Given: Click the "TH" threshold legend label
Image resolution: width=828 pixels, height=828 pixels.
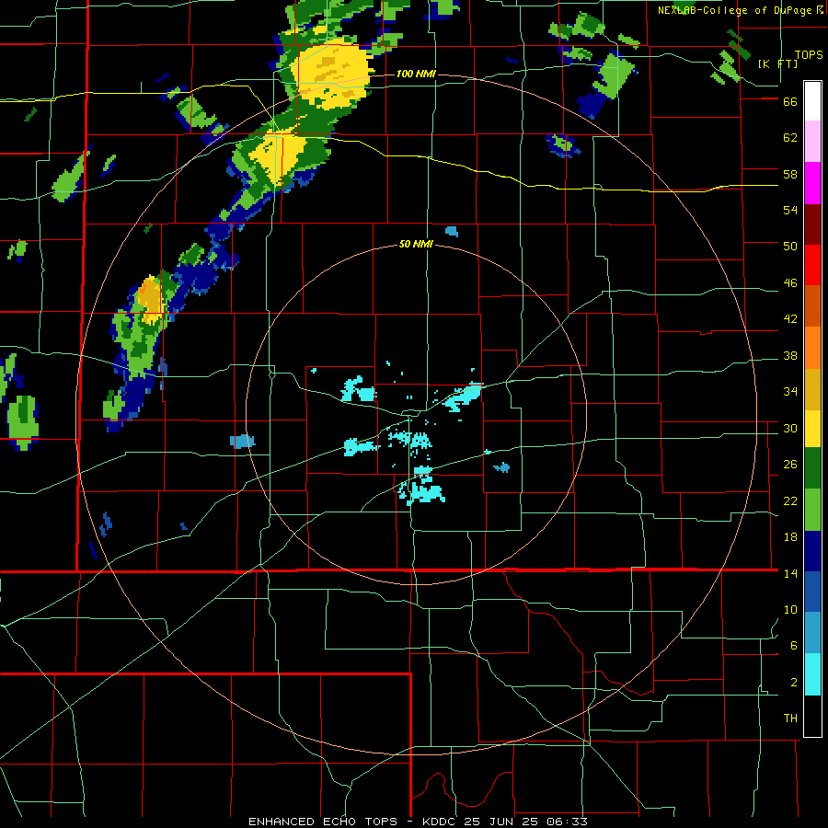Looking at the screenshot, I should (790, 719).
